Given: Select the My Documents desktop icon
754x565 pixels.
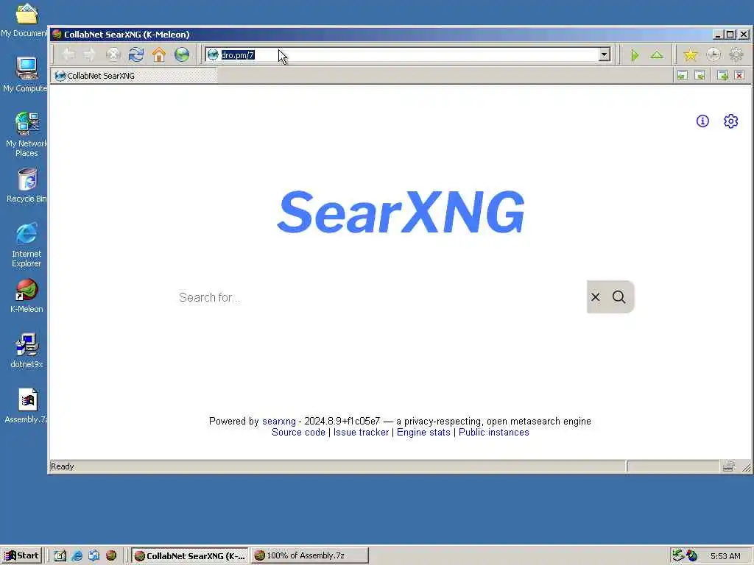Looking at the screenshot, I should [25, 20].
